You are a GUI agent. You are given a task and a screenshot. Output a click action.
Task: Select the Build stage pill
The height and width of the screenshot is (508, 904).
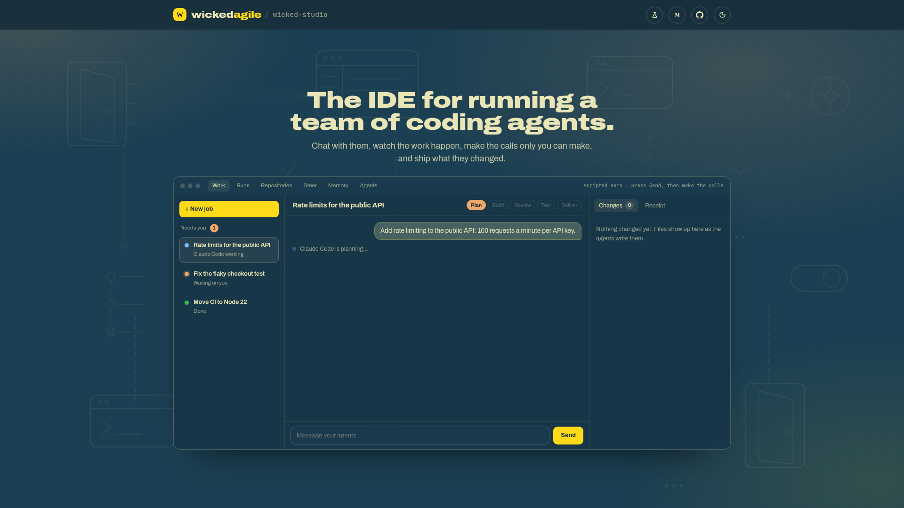(498, 206)
